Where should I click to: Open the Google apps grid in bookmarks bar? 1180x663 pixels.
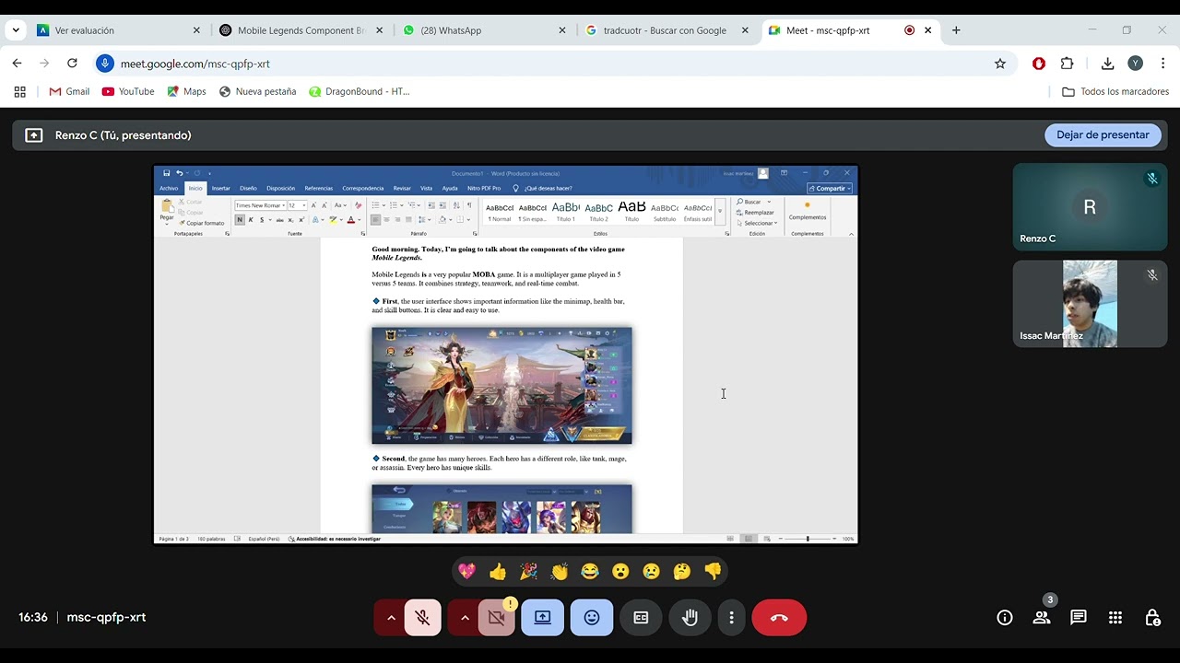point(19,91)
